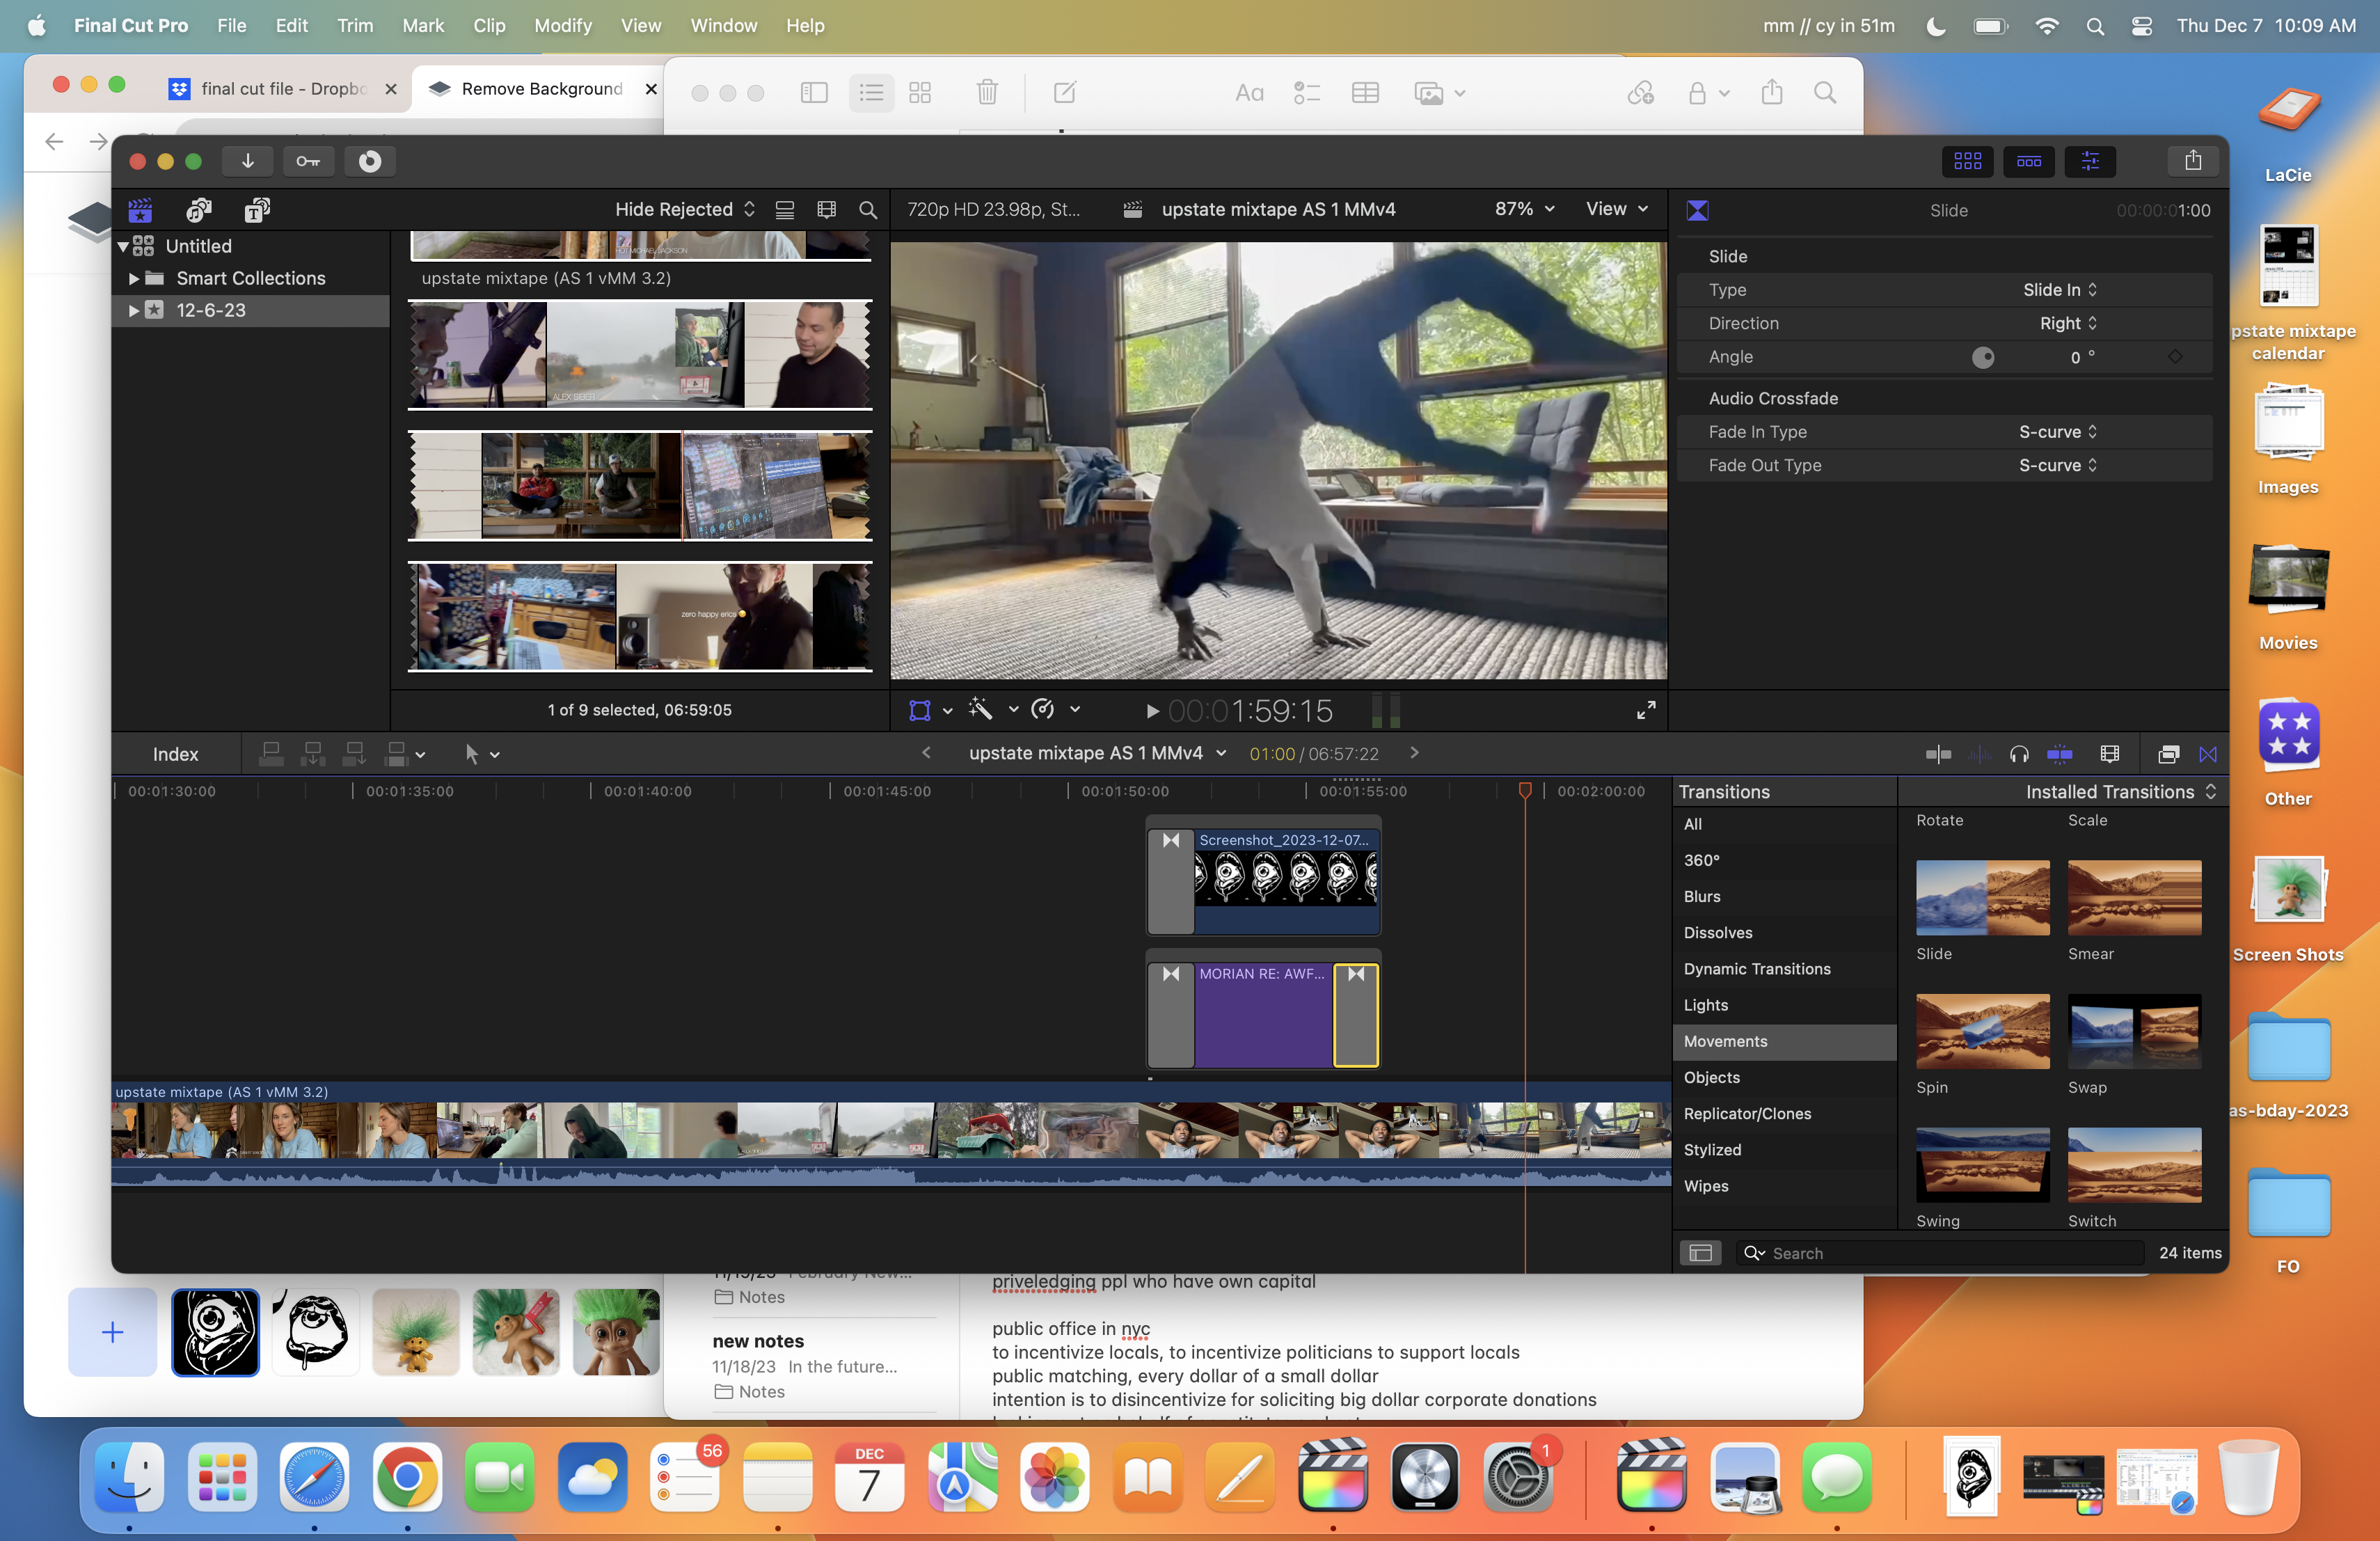Change the Direction Right popup
Viewport: 2380px width, 1541px height.
point(2068,323)
